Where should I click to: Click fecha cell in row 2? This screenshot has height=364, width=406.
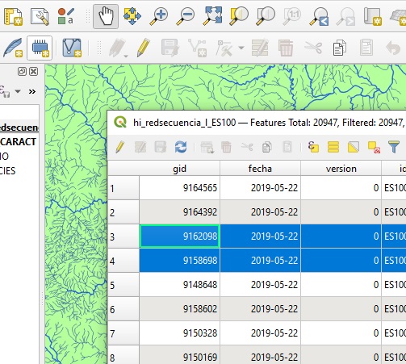point(260,212)
